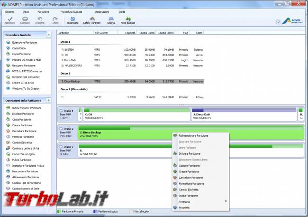Viewport: 308px width, 217px height.
Task: Open the Guida menu
Action: pos(122,12)
